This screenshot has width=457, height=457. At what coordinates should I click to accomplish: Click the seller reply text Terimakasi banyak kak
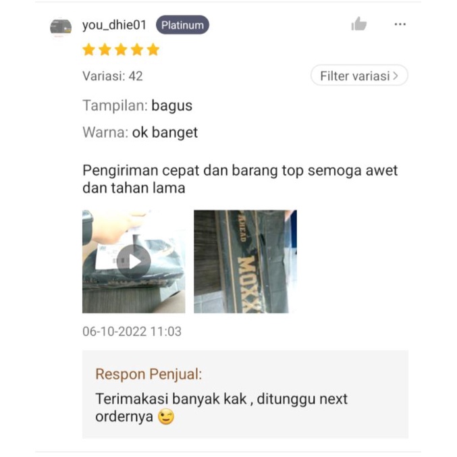(221, 408)
